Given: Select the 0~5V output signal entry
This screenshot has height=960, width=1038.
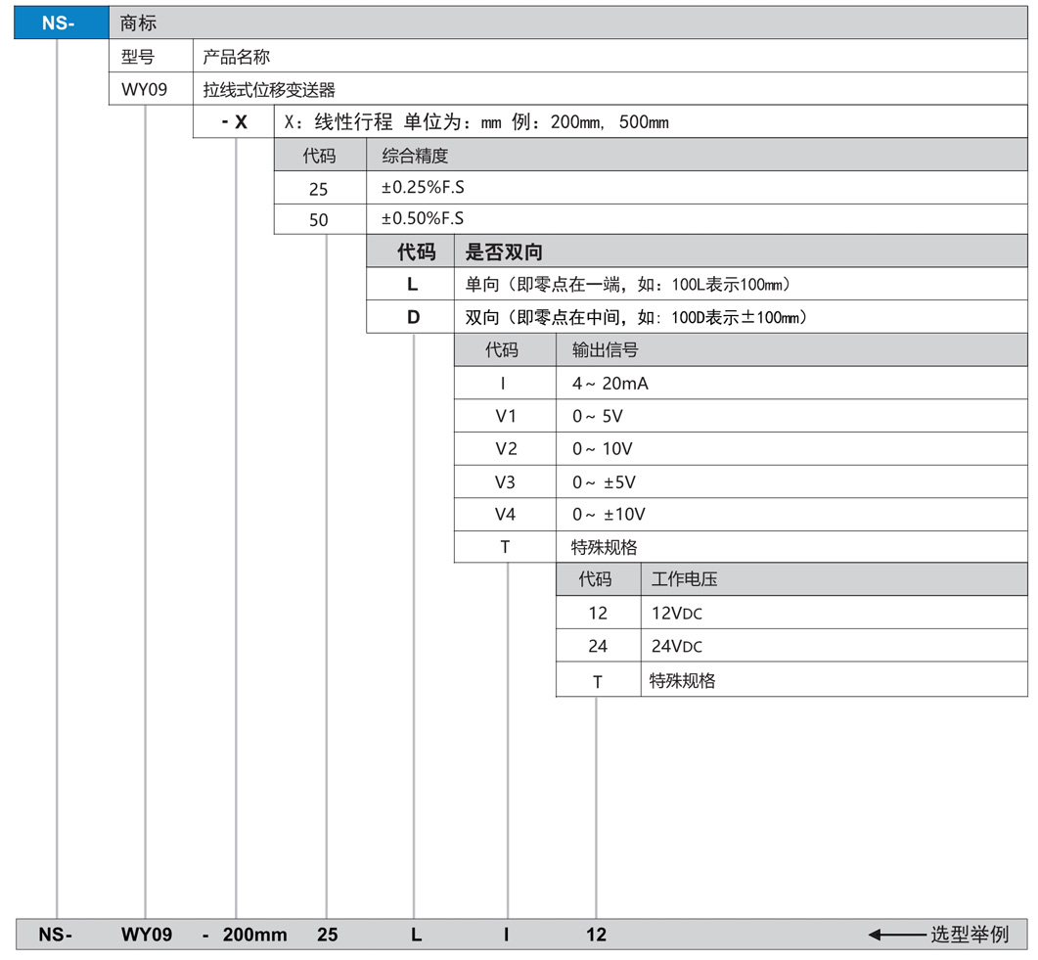Looking at the screenshot, I should (597, 416).
